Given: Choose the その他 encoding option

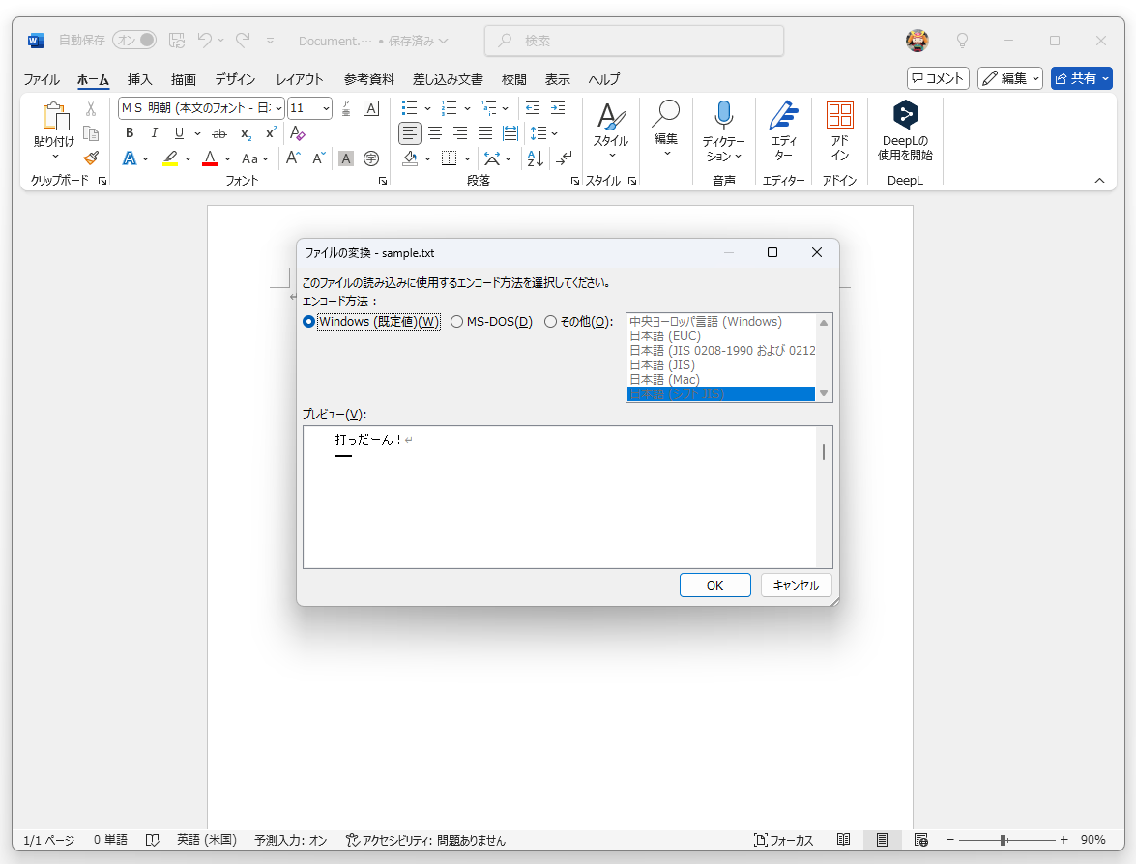Looking at the screenshot, I should 550,322.
